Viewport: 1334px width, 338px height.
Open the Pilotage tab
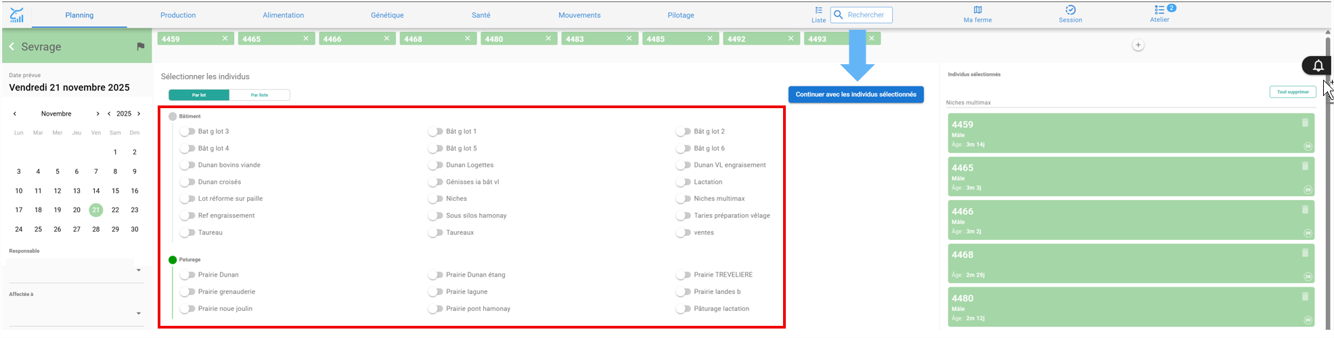tap(681, 15)
